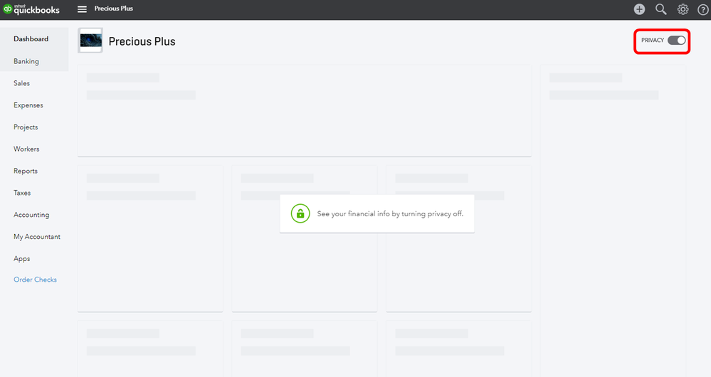Click Precious Plus in the top bar
711x377 pixels.
click(x=113, y=9)
